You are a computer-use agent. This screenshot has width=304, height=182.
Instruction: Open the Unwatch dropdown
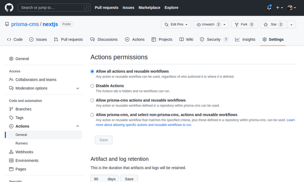(211, 24)
